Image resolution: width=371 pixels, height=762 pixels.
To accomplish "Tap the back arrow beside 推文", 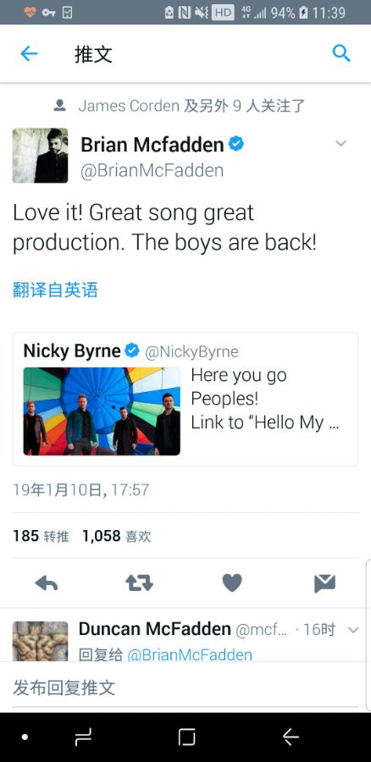I will pyautogui.click(x=29, y=53).
